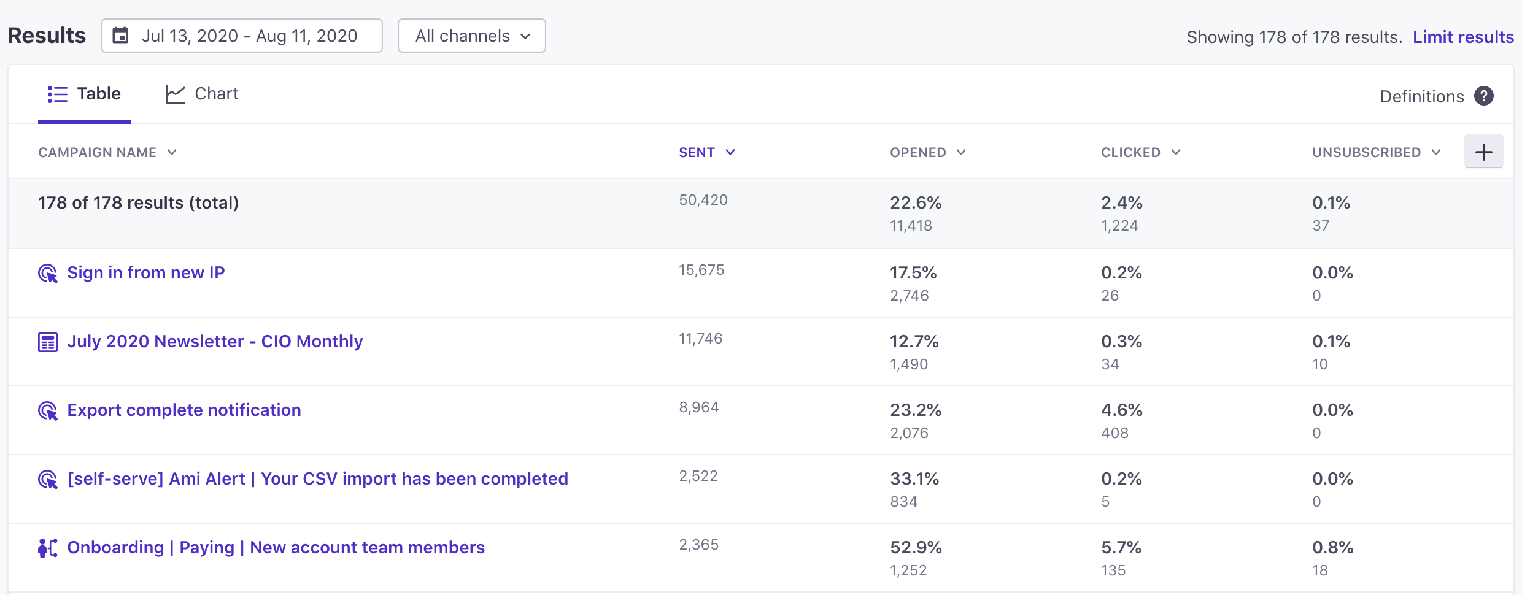Click the plus button to add a column
1522x595 pixels.
pos(1484,152)
